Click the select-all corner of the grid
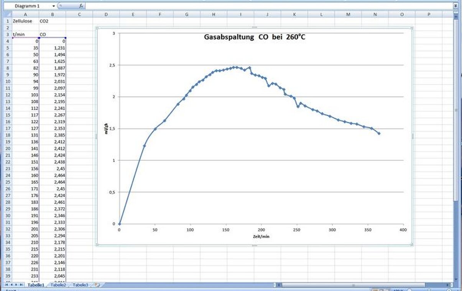Screen dimensions: 462x291 6,15
